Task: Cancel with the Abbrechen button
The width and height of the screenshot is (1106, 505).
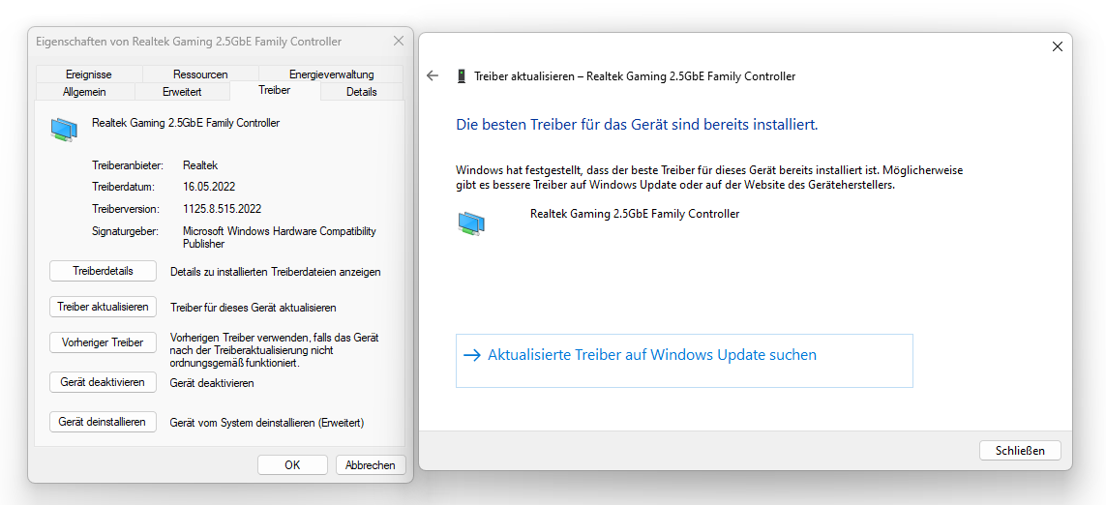Action: pyautogui.click(x=371, y=464)
